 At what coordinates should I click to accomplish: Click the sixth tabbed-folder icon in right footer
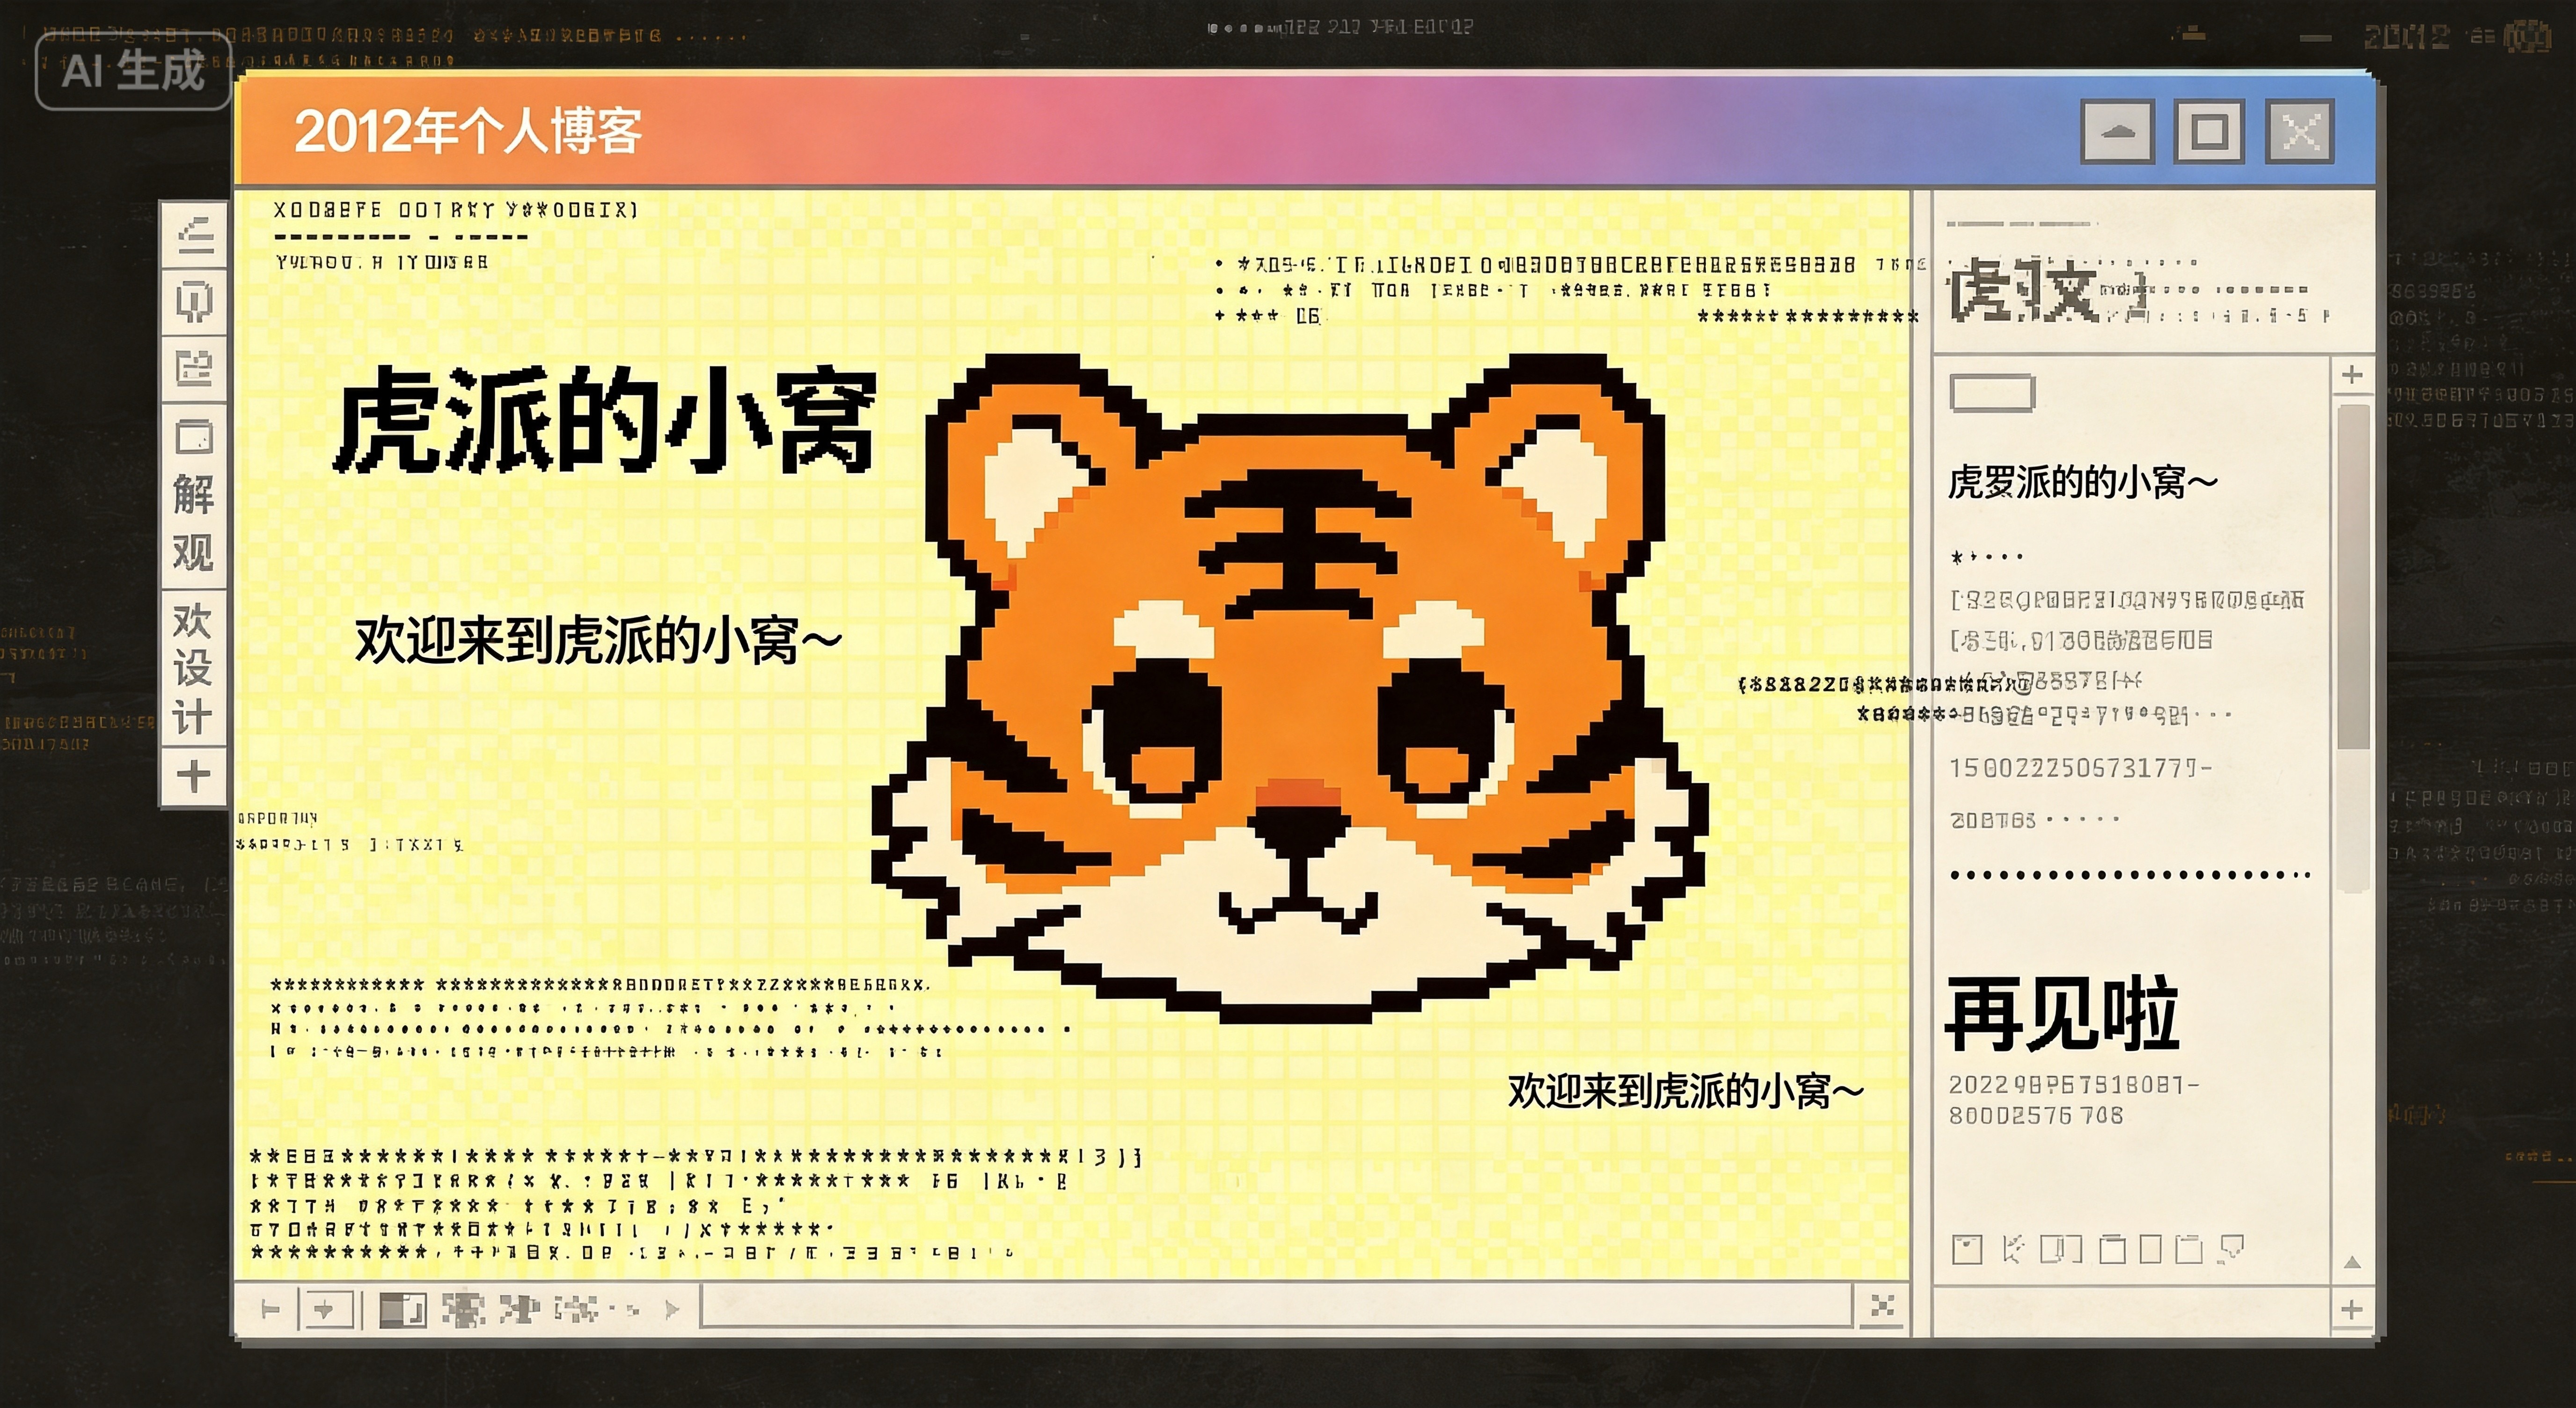[2189, 1249]
